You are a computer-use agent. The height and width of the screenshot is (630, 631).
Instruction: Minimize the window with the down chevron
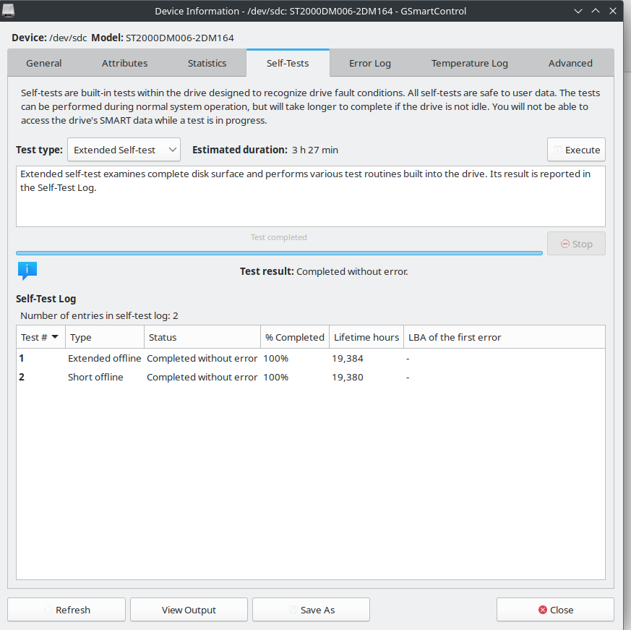pyautogui.click(x=578, y=12)
